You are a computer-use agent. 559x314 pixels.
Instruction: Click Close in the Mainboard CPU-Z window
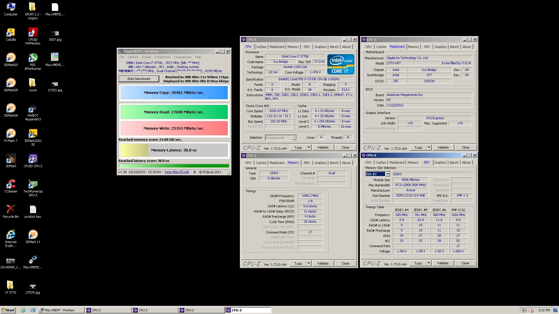pos(466,147)
